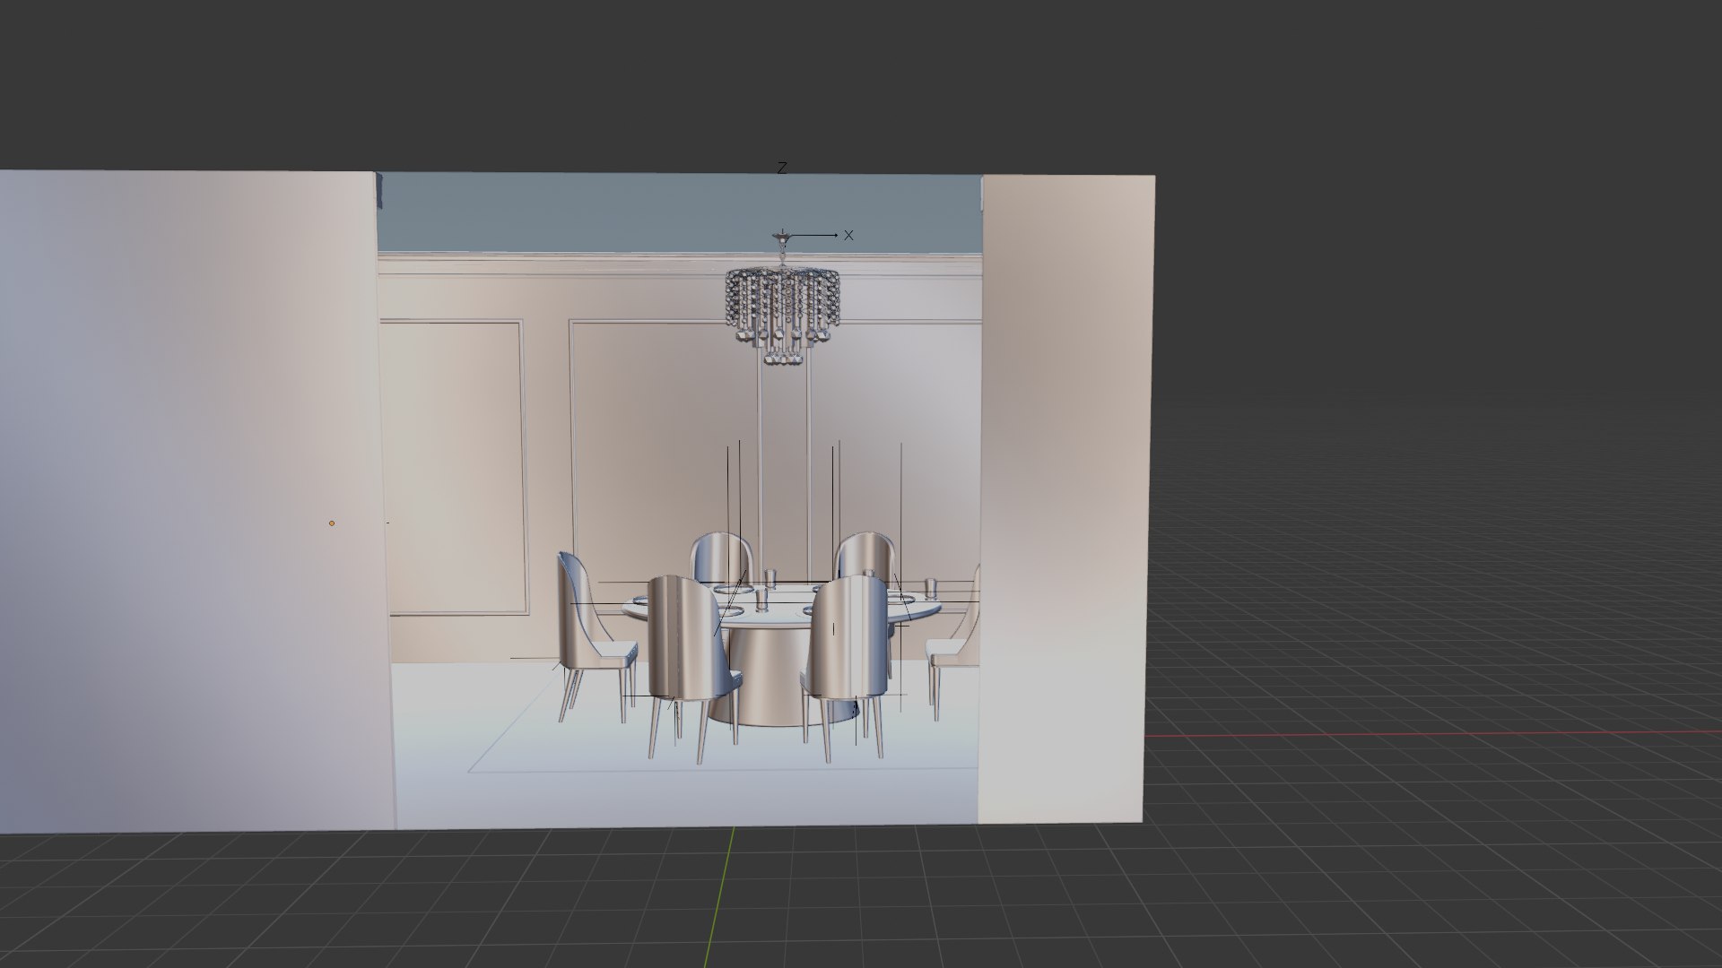Click the orange origin dot on left wall

(332, 523)
